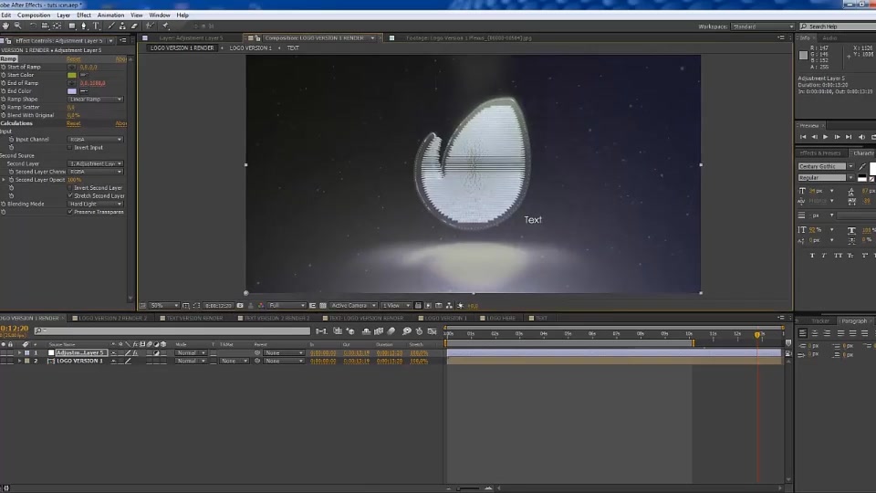Uncheck Preserve Transparency checkbox
This screenshot has height=493, width=876.
tap(70, 212)
